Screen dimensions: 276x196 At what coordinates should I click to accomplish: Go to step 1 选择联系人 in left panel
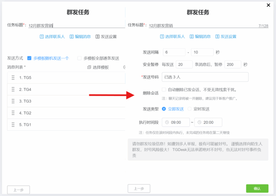(52, 37)
